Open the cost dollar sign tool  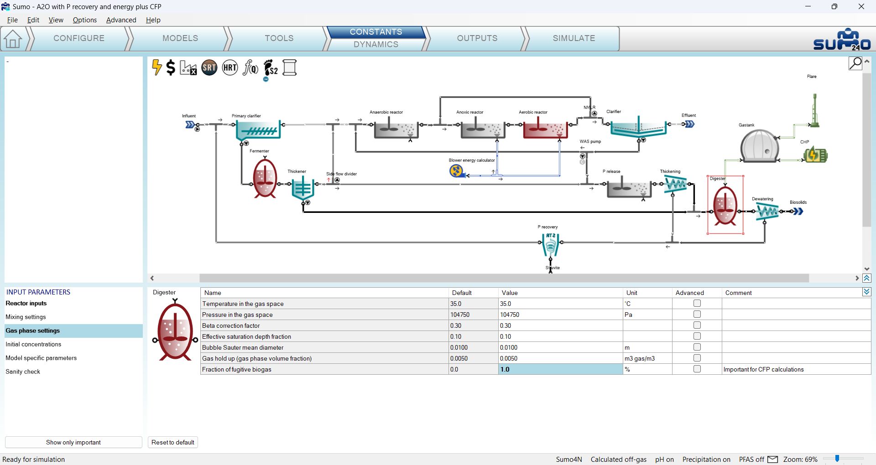pos(171,67)
